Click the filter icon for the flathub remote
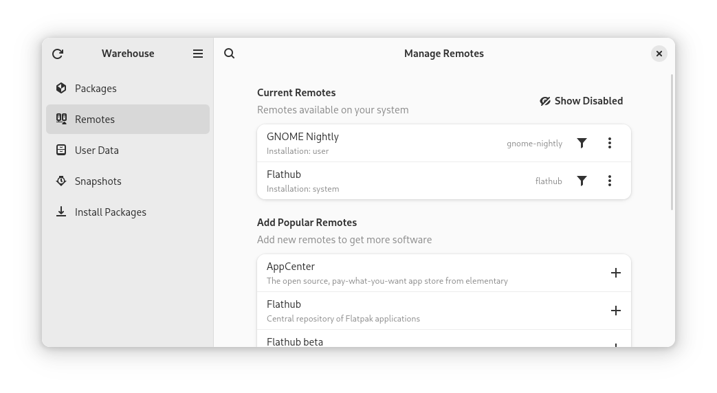The width and height of the screenshot is (717, 393). pyautogui.click(x=582, y=181)
